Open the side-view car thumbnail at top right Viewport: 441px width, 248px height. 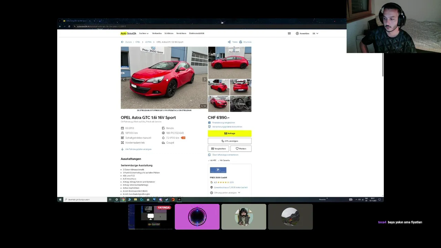point(230,63)
